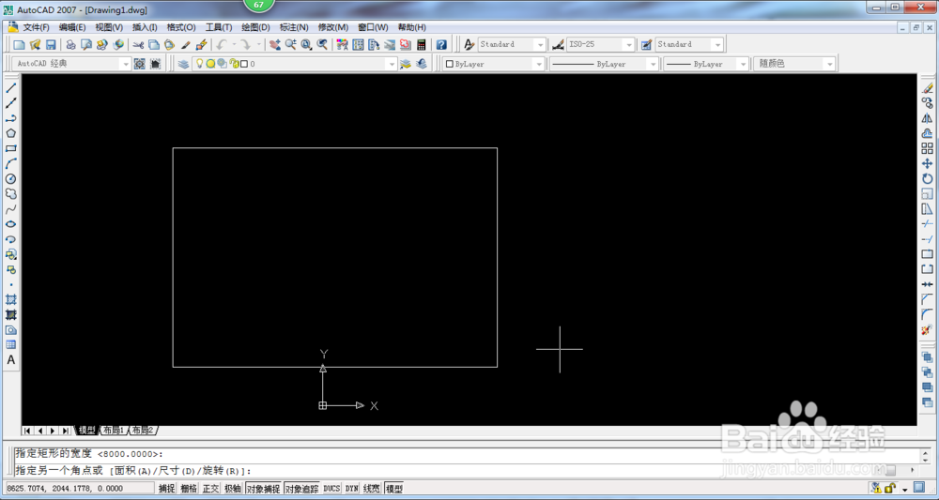Screen dimensions: 939x500
Task: Switch to the 布局2 tab
Action: [x=143, y=431]
